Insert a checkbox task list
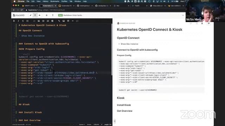 coord(52,21)
